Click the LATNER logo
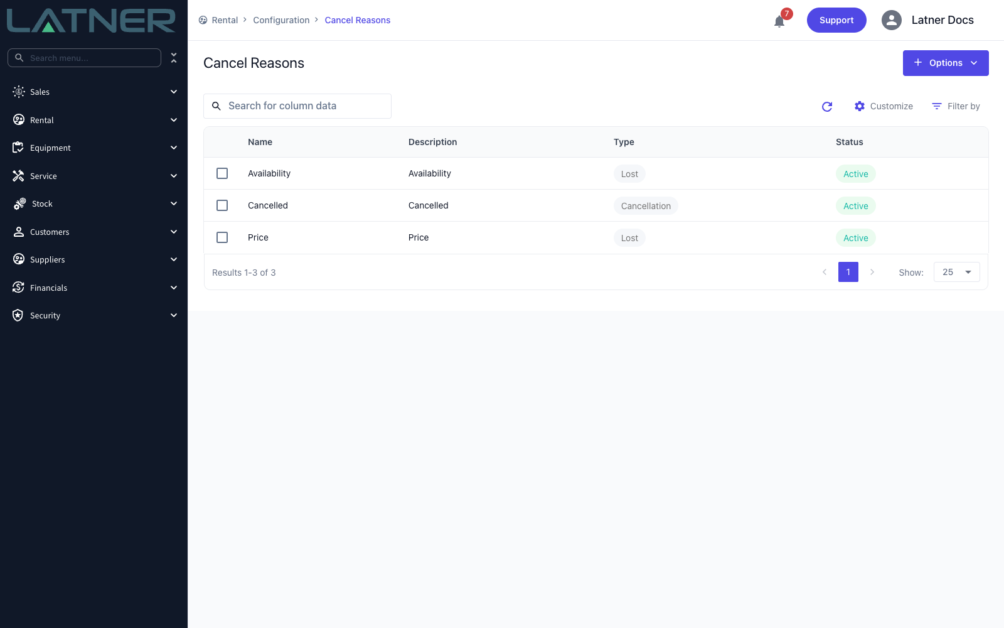Screen dimensions: 1004x628 (x=91, y=20)
